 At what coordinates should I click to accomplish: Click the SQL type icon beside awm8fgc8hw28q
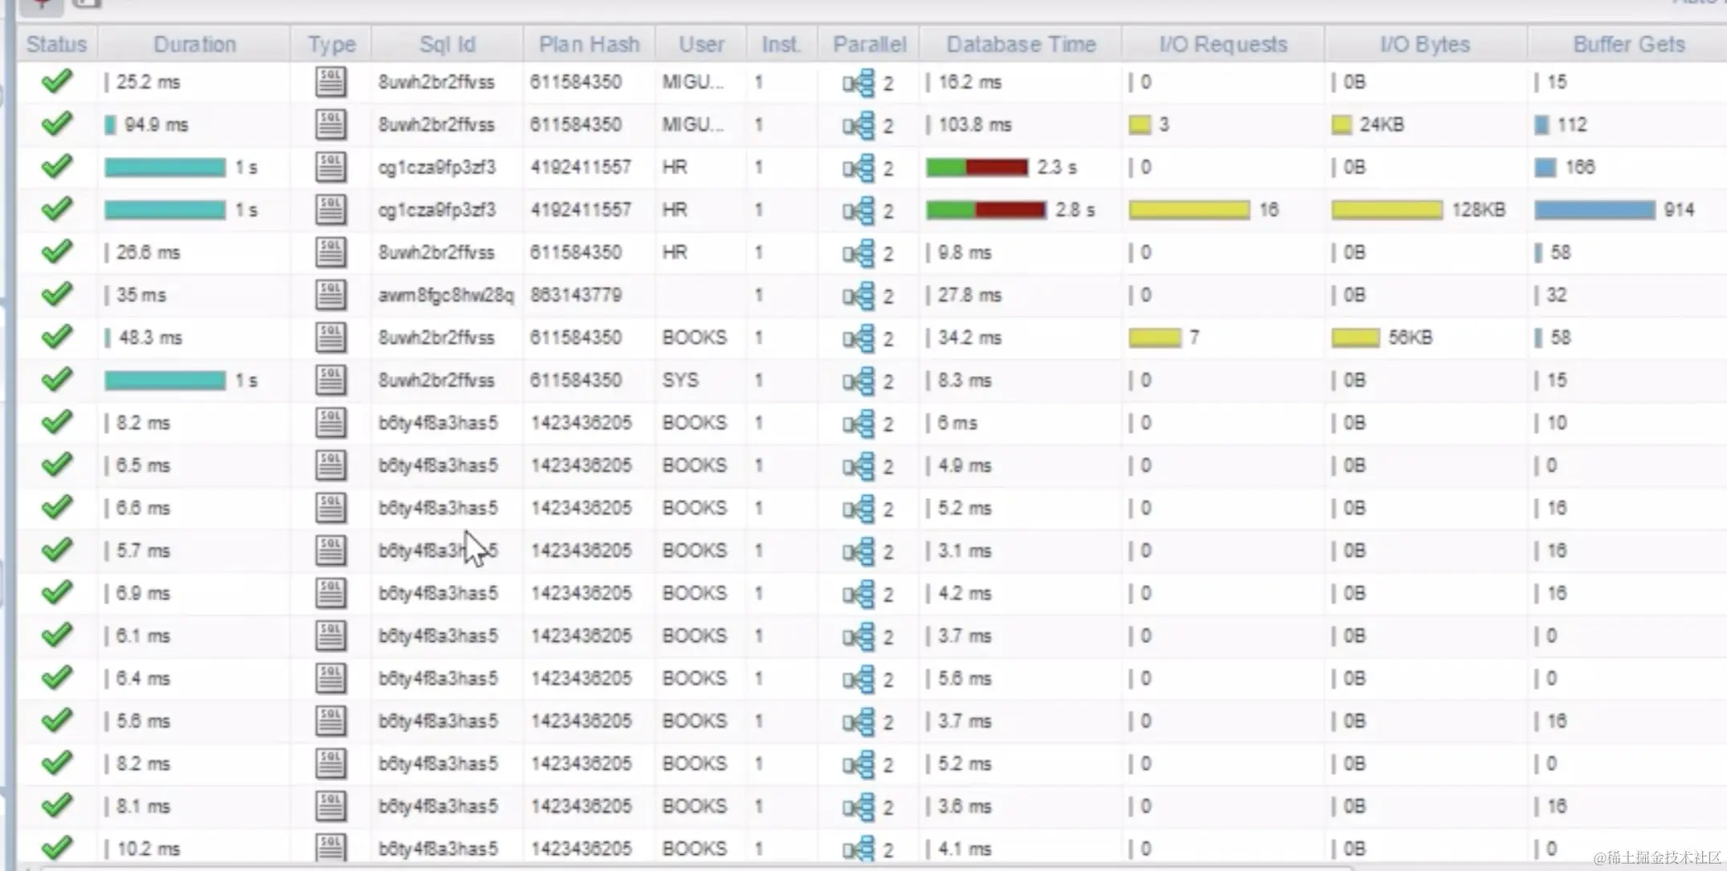330,295
